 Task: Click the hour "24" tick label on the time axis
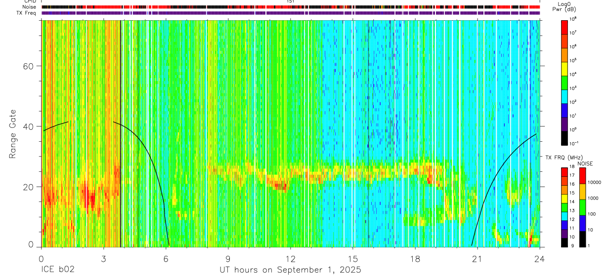point(540,258)
